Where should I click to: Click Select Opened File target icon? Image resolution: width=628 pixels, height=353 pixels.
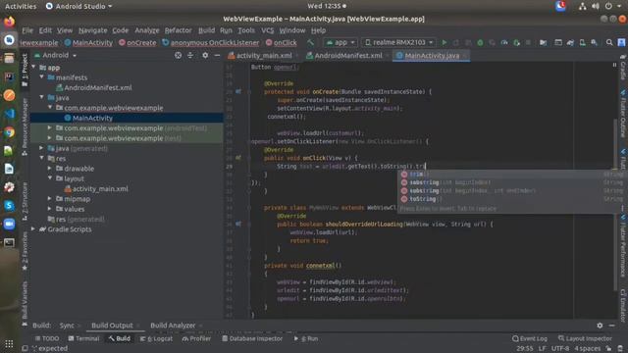(x=179, y=55)
